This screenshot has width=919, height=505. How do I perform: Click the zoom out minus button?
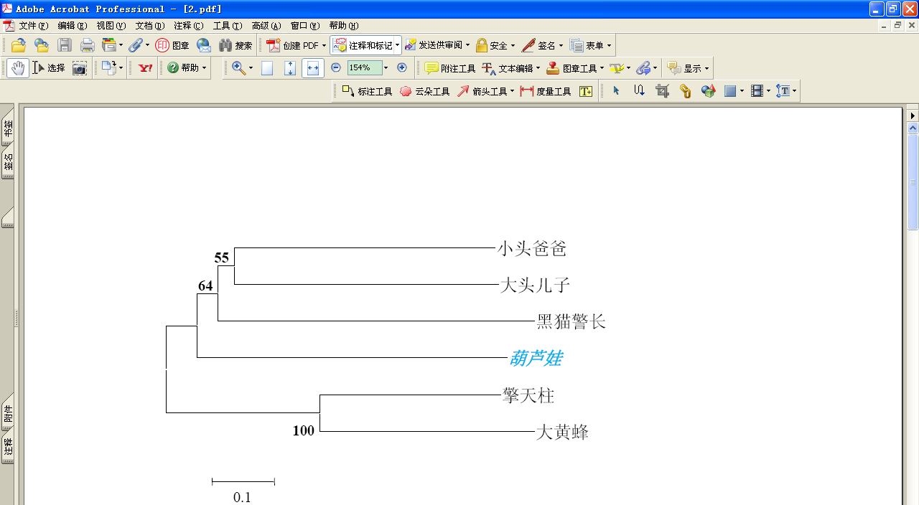pyautogui.click(x=336, y=67)
